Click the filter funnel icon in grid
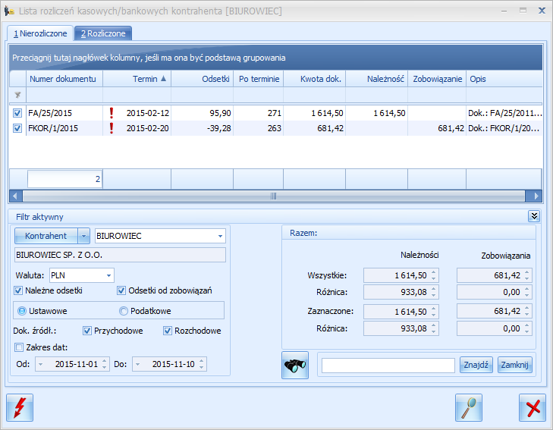Image resolution: width=553 pixels, height=430 pixels. coord(17,95)
